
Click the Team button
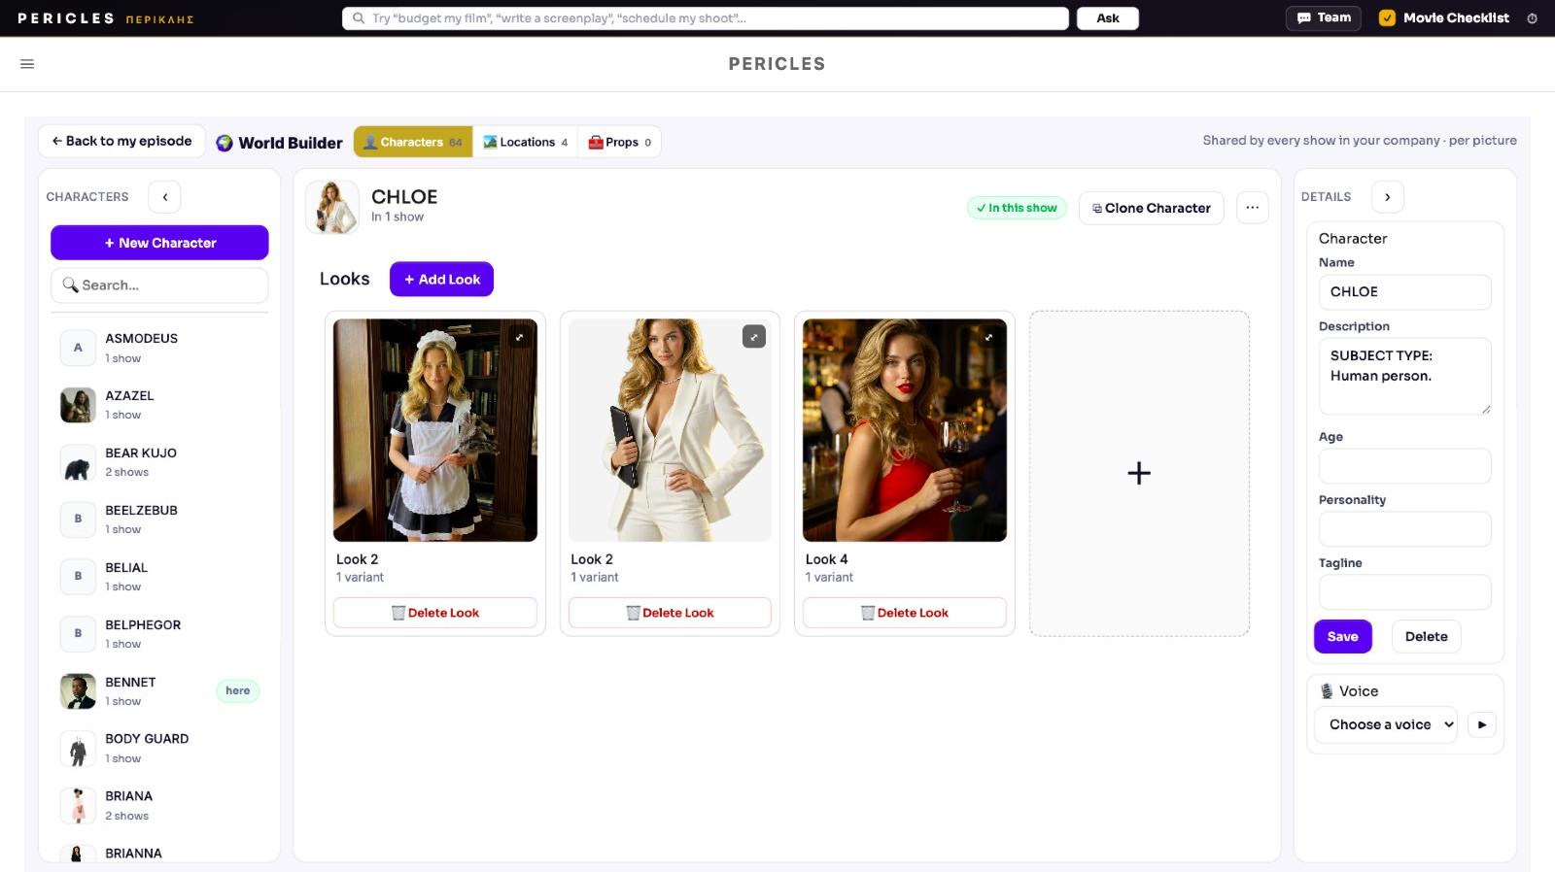(1324, 18)
